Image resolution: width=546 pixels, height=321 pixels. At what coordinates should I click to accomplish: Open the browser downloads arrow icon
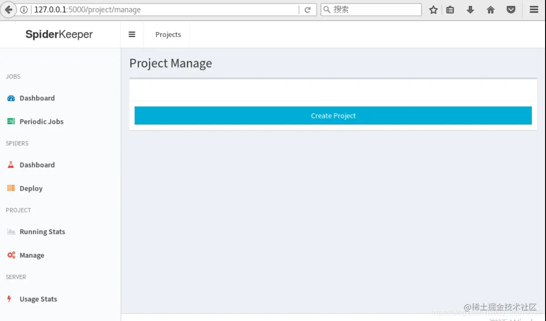point(470,10)
